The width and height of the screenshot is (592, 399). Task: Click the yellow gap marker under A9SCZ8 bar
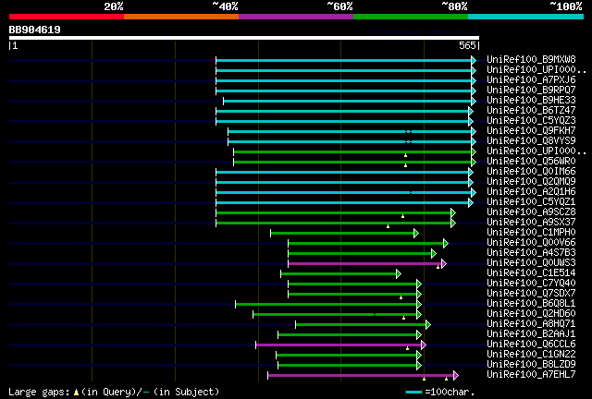click(403, 216)
